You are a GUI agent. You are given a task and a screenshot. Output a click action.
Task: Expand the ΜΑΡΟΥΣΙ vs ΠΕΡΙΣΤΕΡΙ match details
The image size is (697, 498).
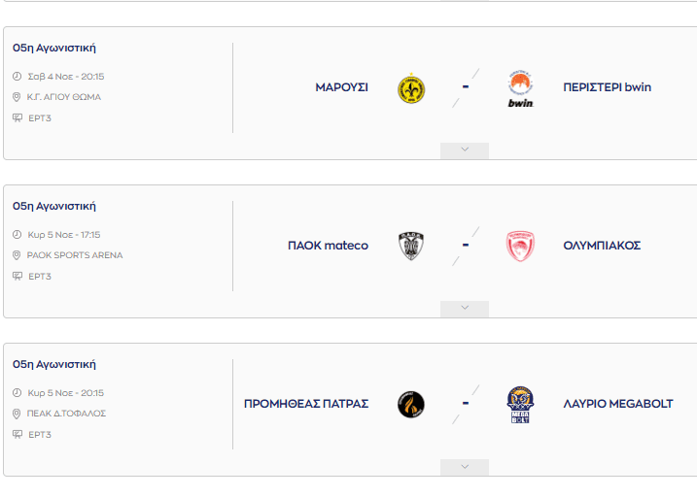tap(465, 150)
